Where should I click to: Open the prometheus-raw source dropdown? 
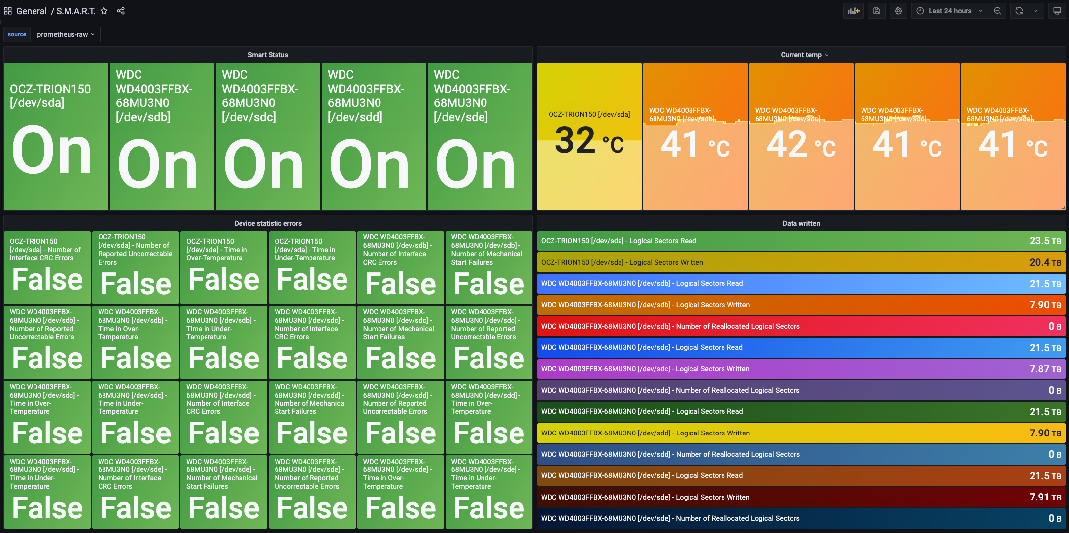click(x=66, y=34)
